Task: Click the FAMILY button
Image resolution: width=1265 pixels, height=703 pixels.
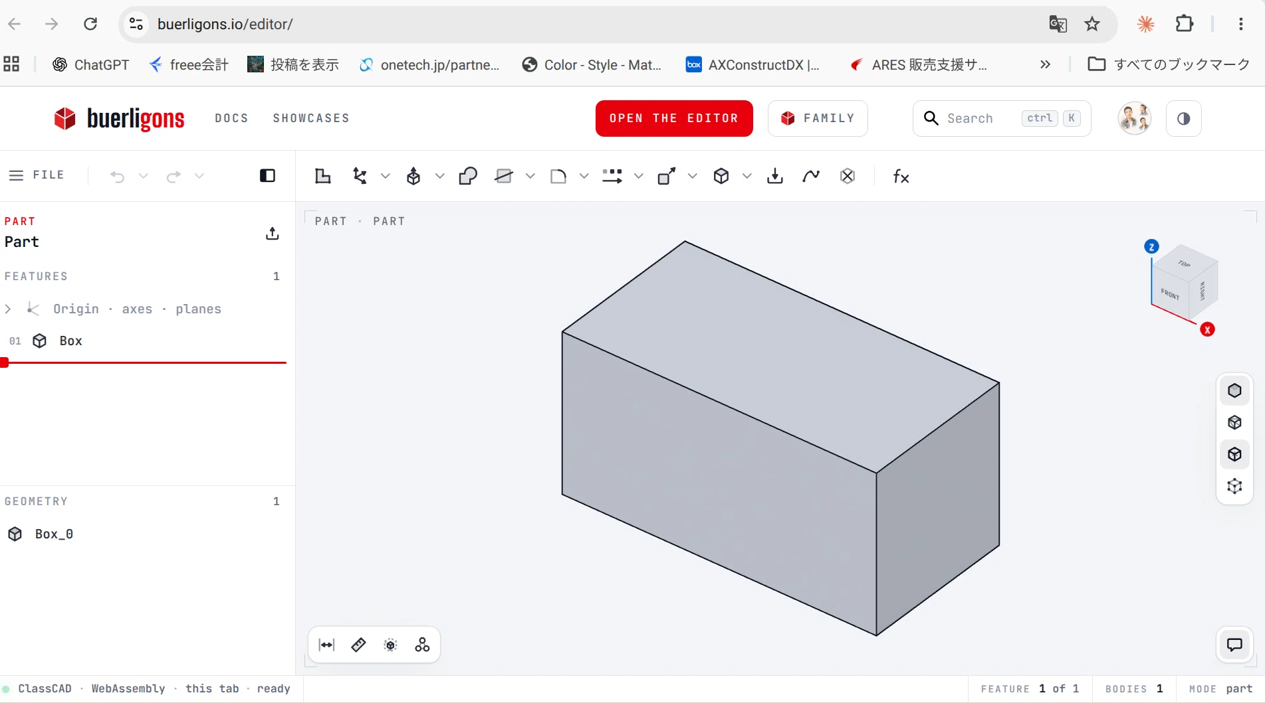Action: point(818,119)
